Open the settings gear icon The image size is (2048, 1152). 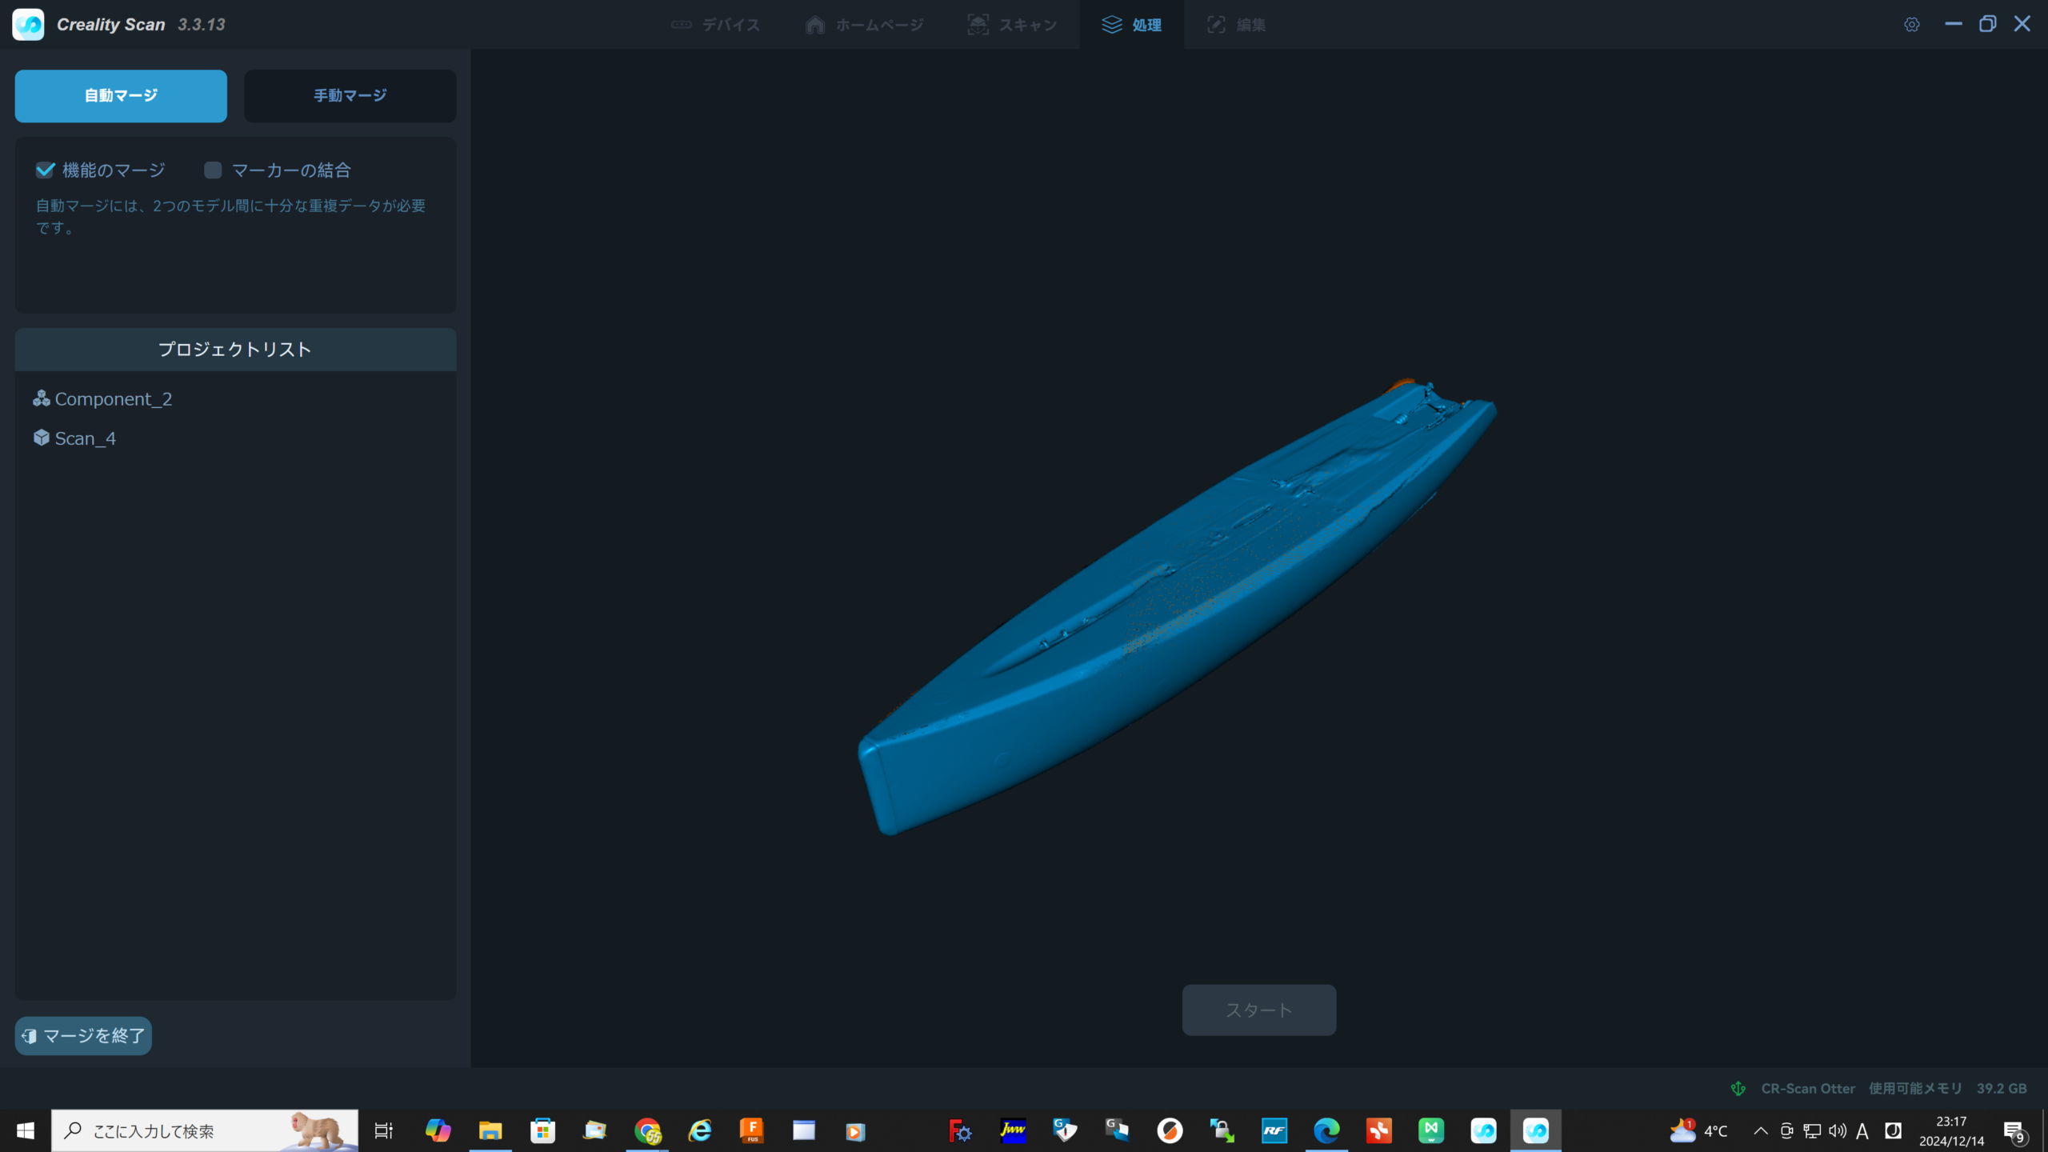point(1911,25)
